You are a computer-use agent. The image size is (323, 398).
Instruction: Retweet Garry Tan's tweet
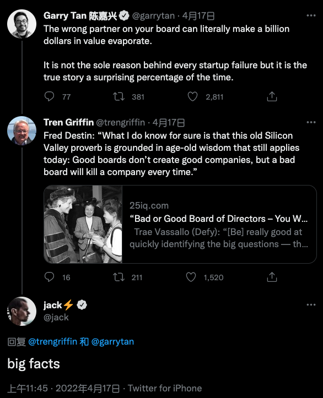[119, 96]
